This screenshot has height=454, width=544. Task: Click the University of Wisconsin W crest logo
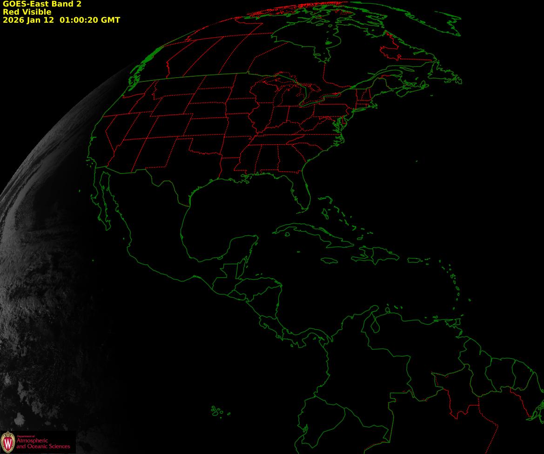click(8, 442)
